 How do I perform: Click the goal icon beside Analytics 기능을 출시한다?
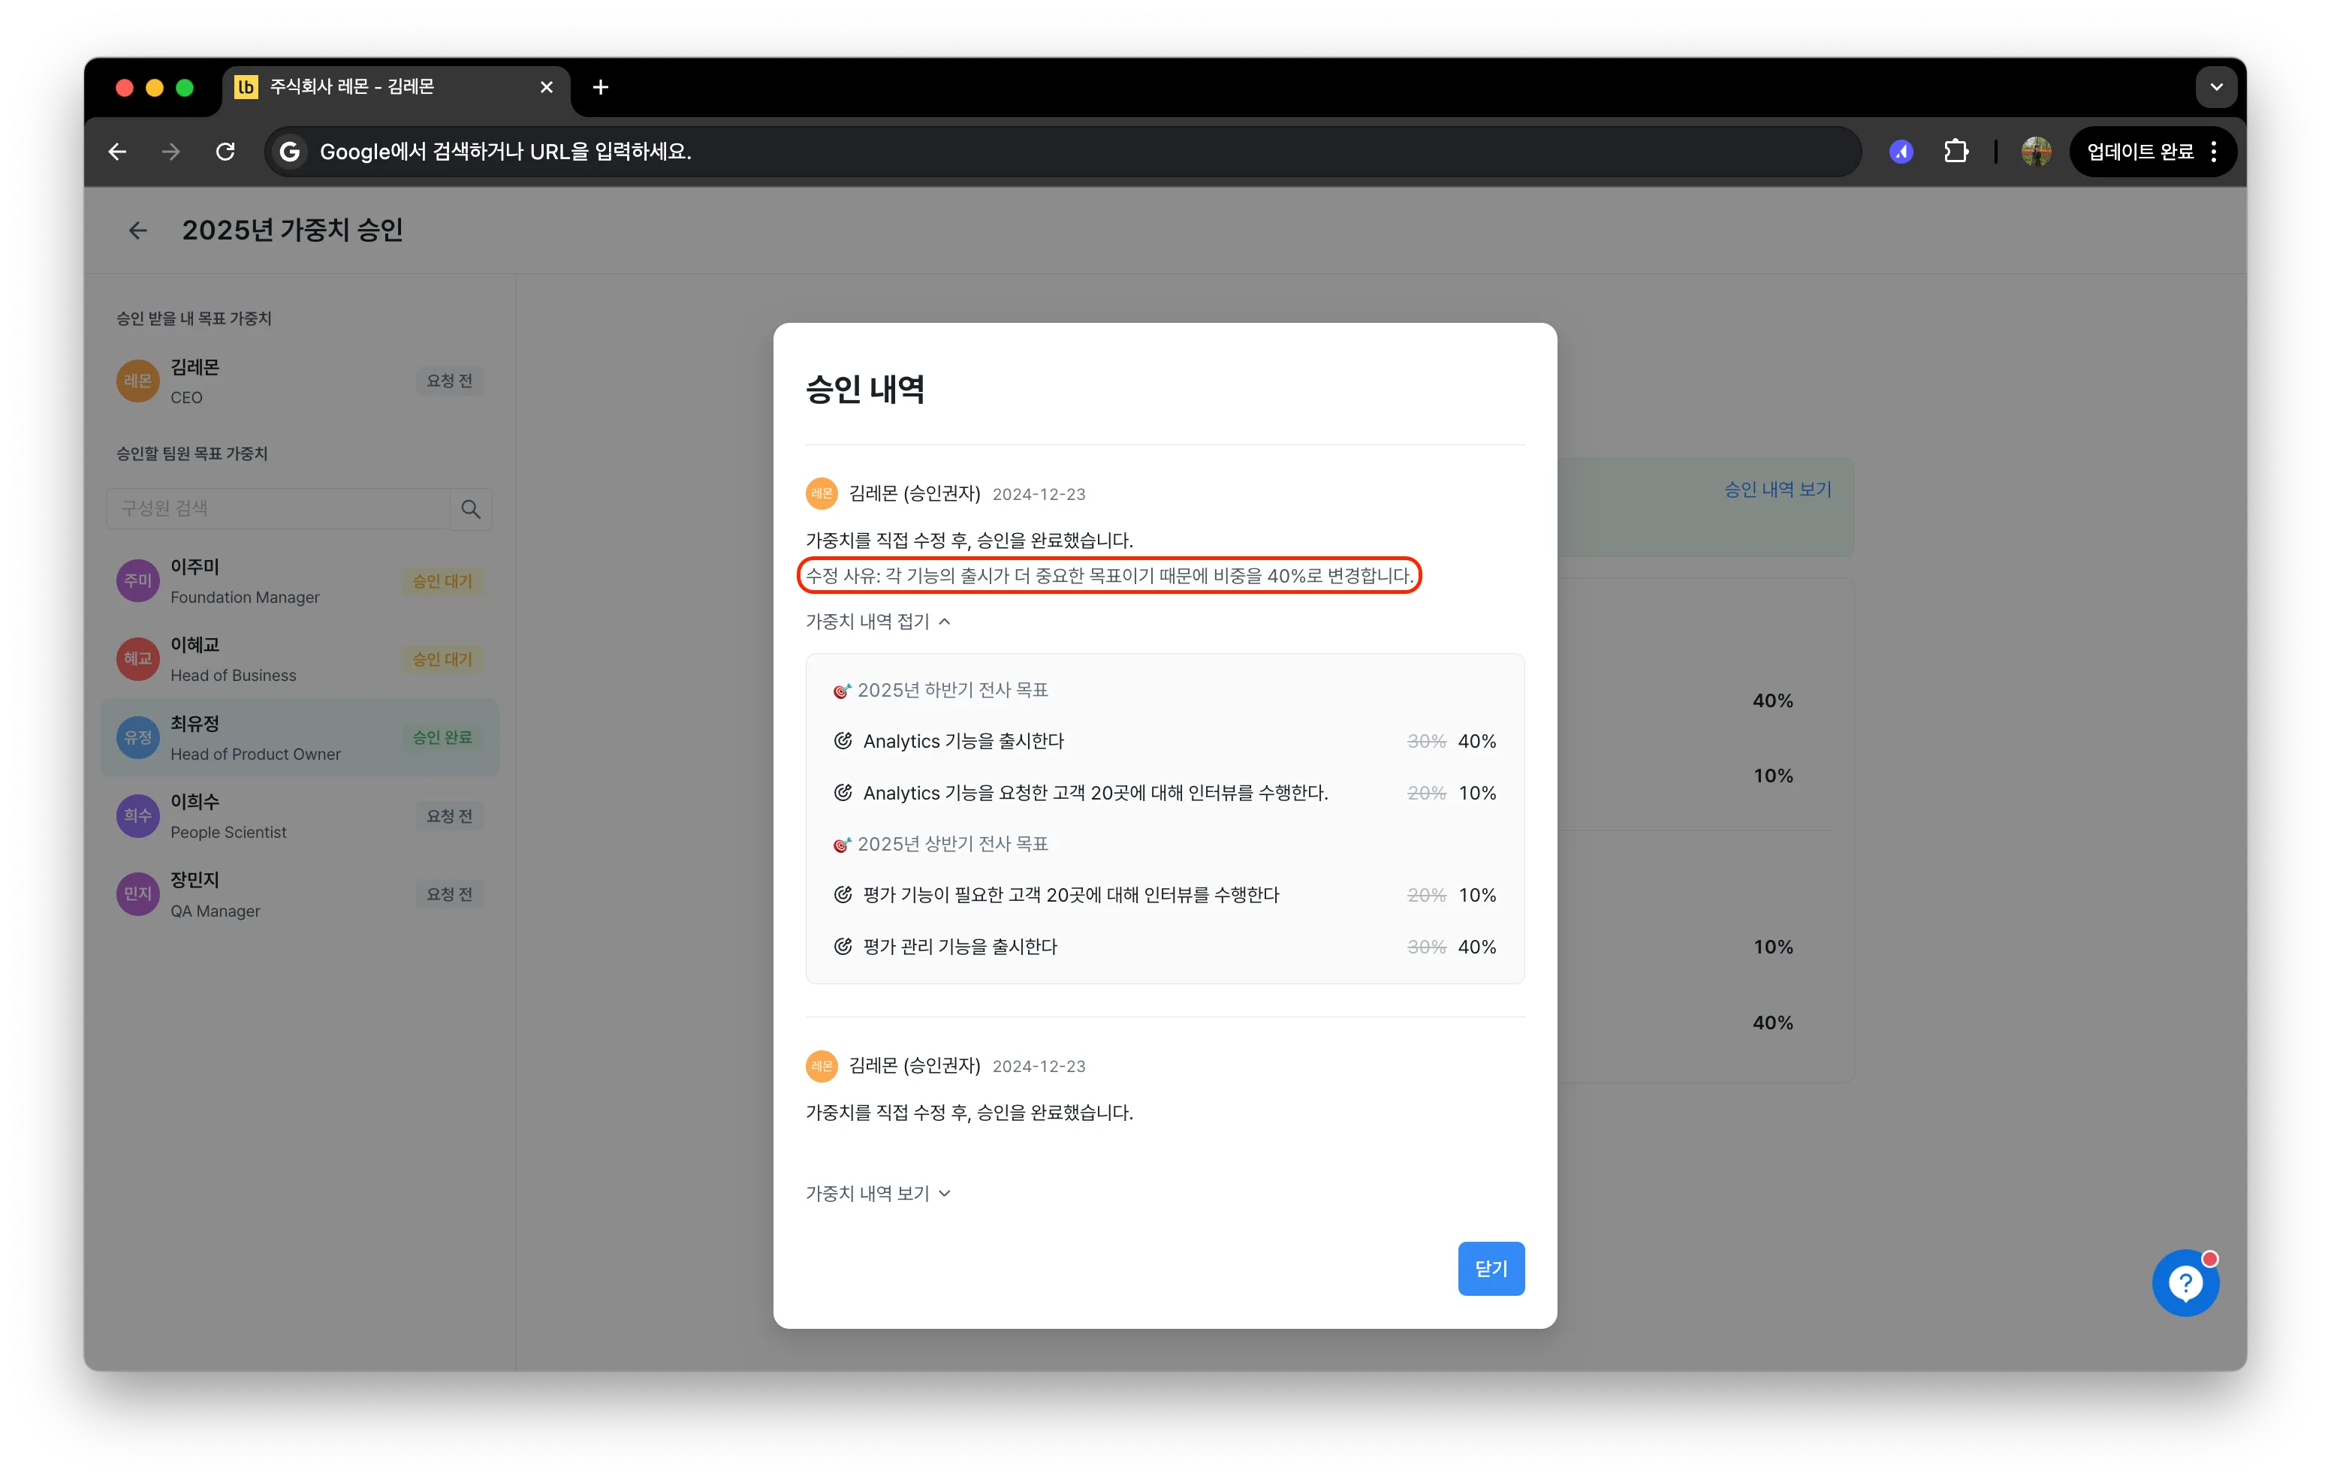pos(843,740)
